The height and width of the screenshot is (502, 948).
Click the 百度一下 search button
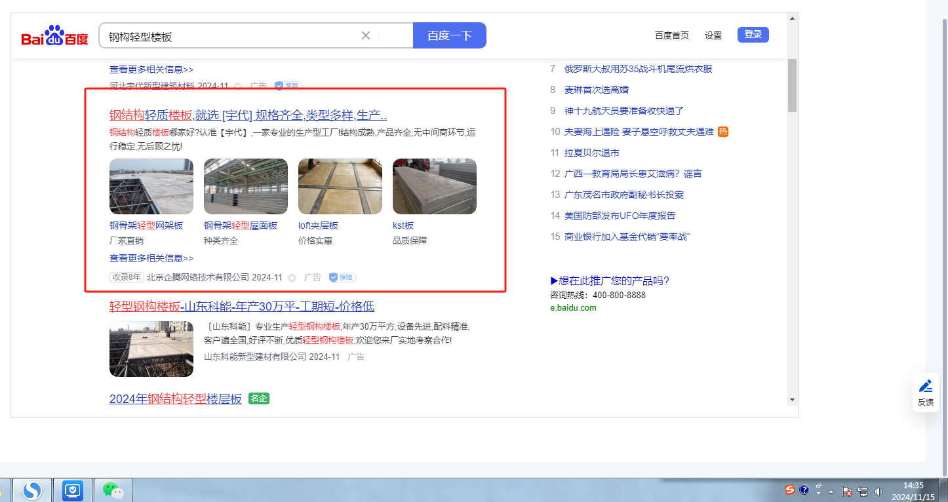pos(450,35)
